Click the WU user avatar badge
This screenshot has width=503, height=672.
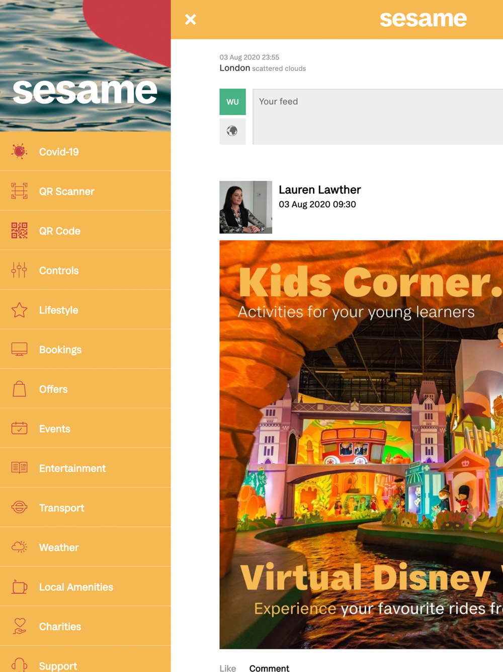(x=232, y=102)
